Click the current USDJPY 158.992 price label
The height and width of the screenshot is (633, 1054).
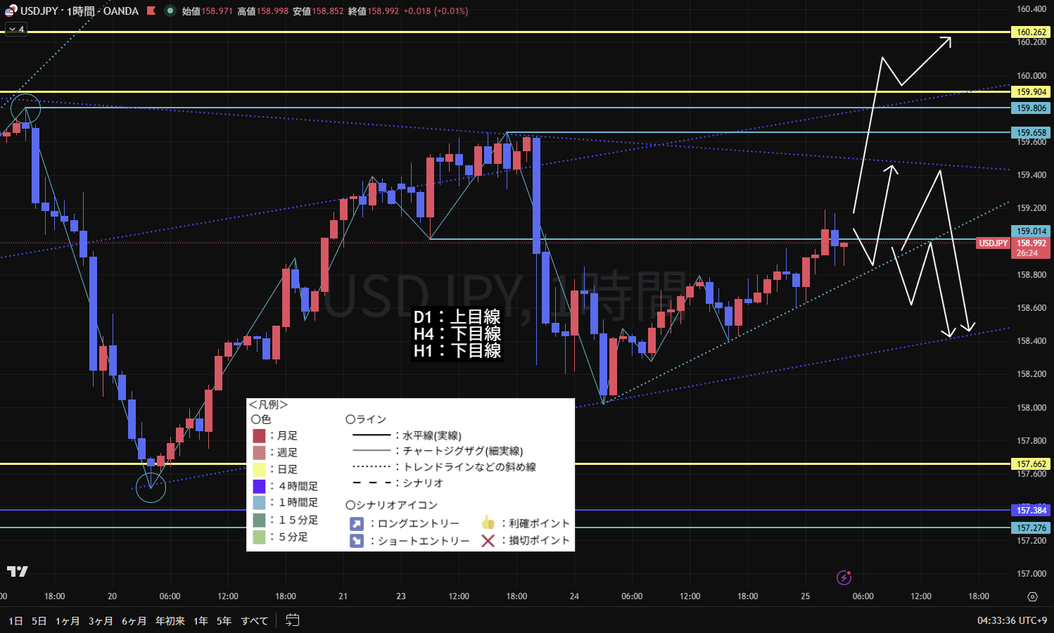click(x=1031, y=243)
